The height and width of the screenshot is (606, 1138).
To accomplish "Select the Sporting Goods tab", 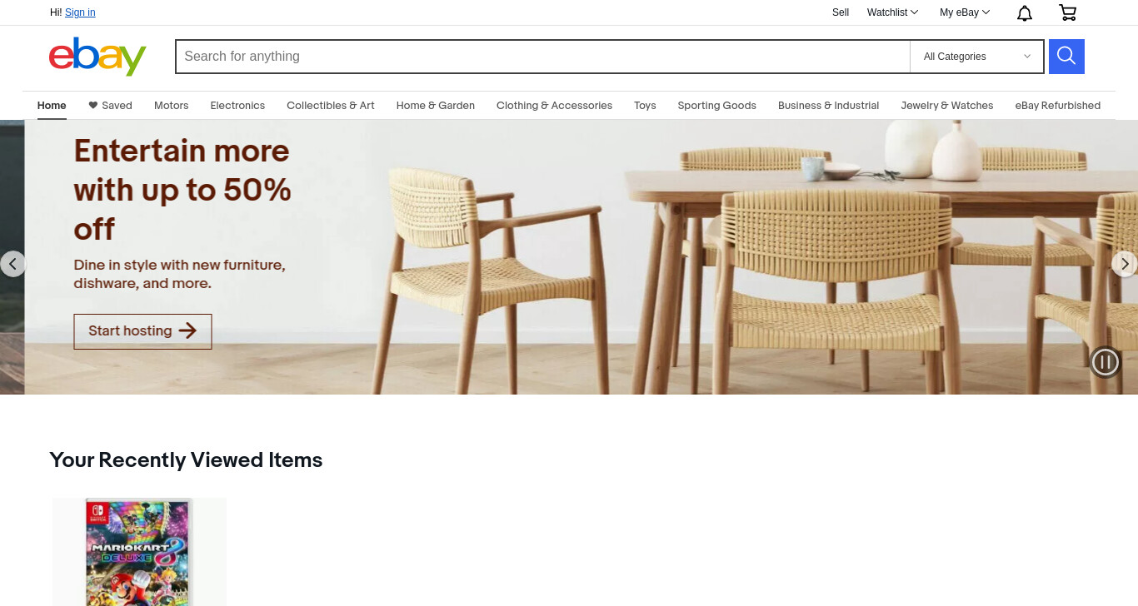I will point(716,106).
